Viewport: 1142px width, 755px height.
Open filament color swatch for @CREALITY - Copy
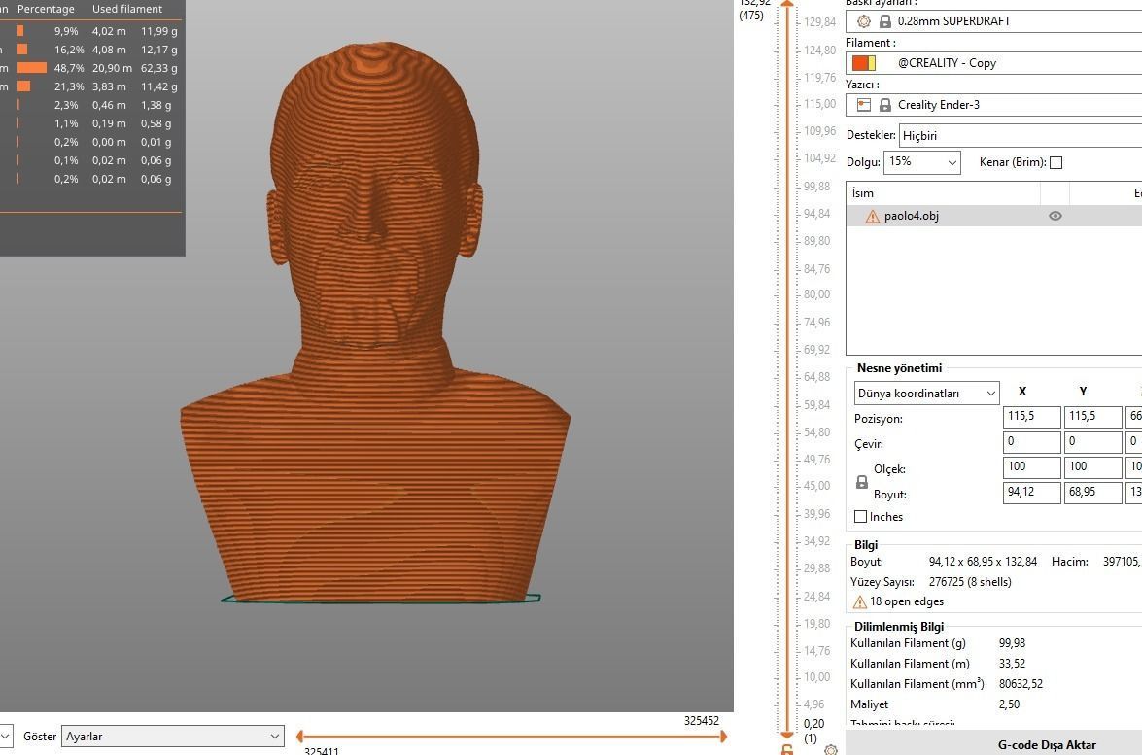click(864, 63)
